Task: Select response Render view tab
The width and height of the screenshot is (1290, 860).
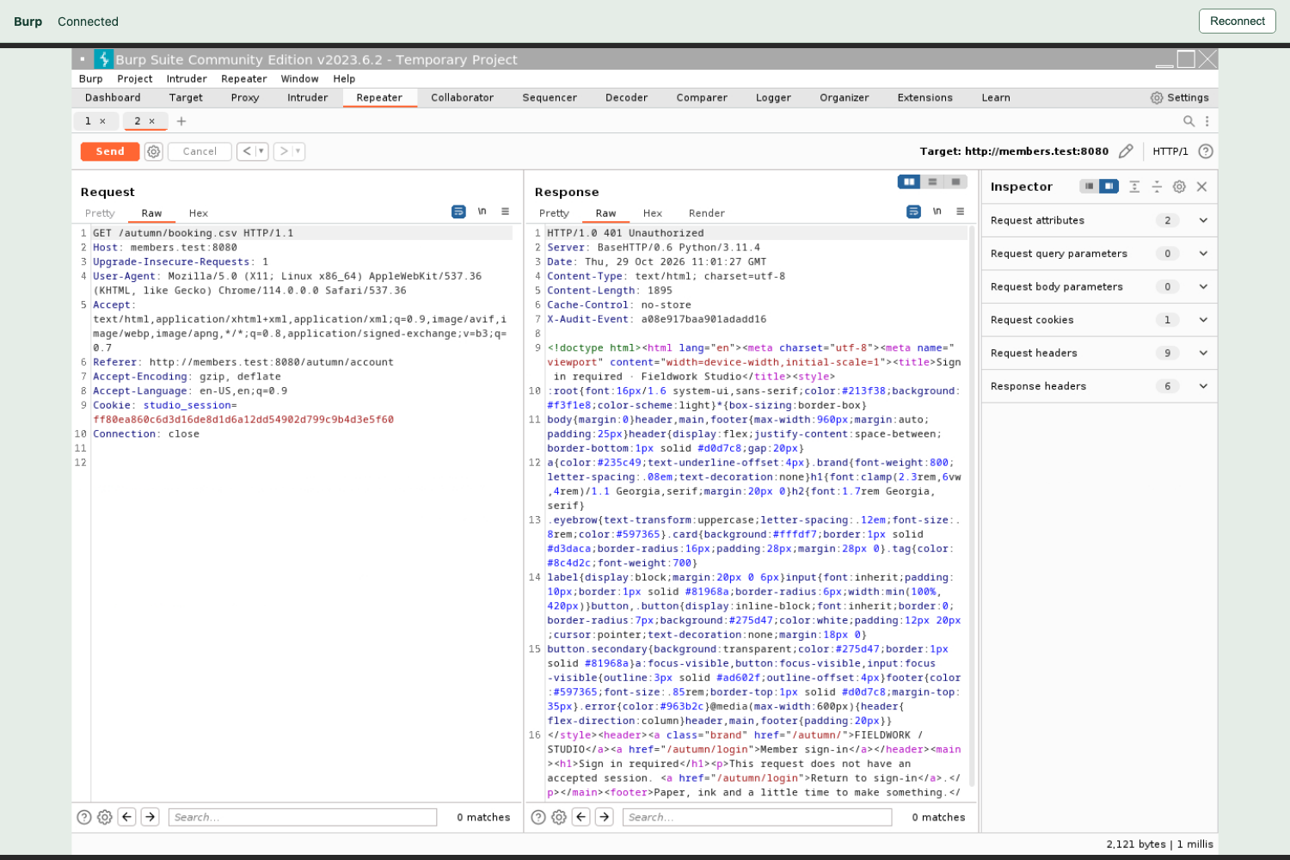Action: pyautogui.click(x=706, y=213)
